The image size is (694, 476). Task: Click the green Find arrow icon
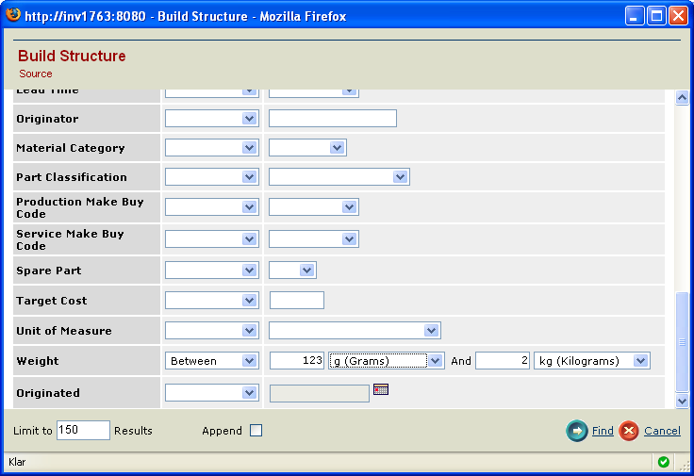pyautogui.click(x=577, y=431)
